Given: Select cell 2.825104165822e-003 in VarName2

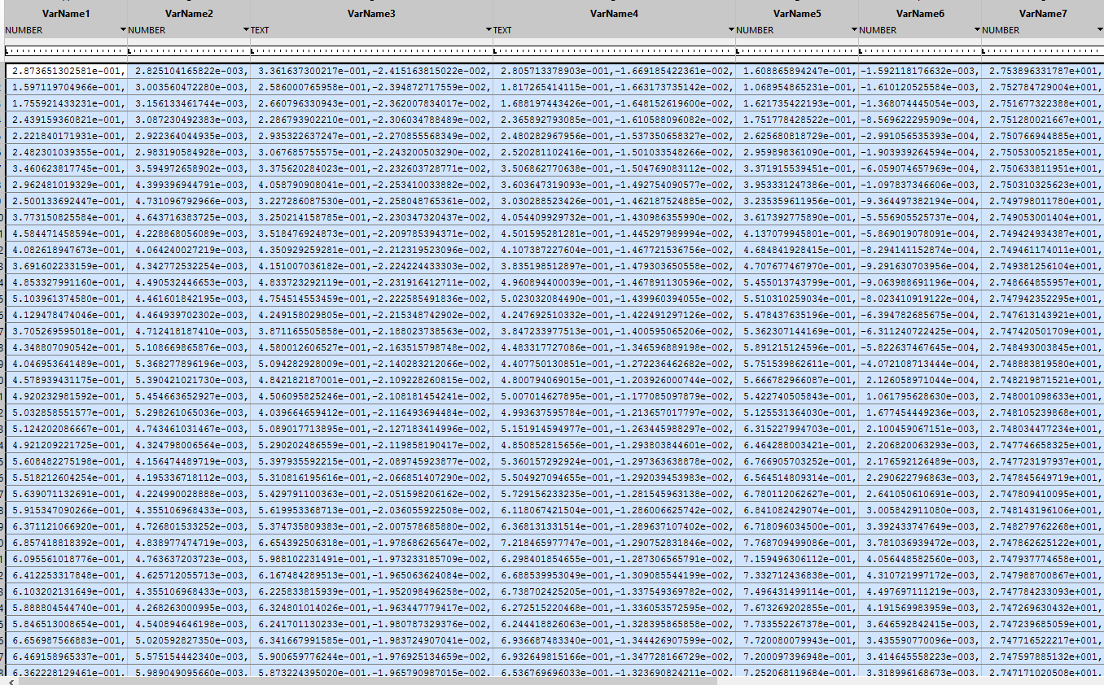Looking at the screenshot, I should coord(191,71).
